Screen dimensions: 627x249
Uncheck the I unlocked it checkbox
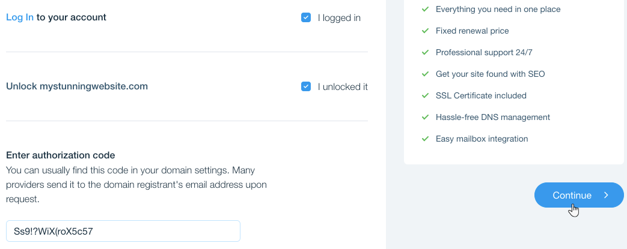click(x=306, y=86)
